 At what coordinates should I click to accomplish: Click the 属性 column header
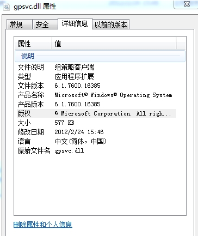pyautogui.click(x=33, y=44)
